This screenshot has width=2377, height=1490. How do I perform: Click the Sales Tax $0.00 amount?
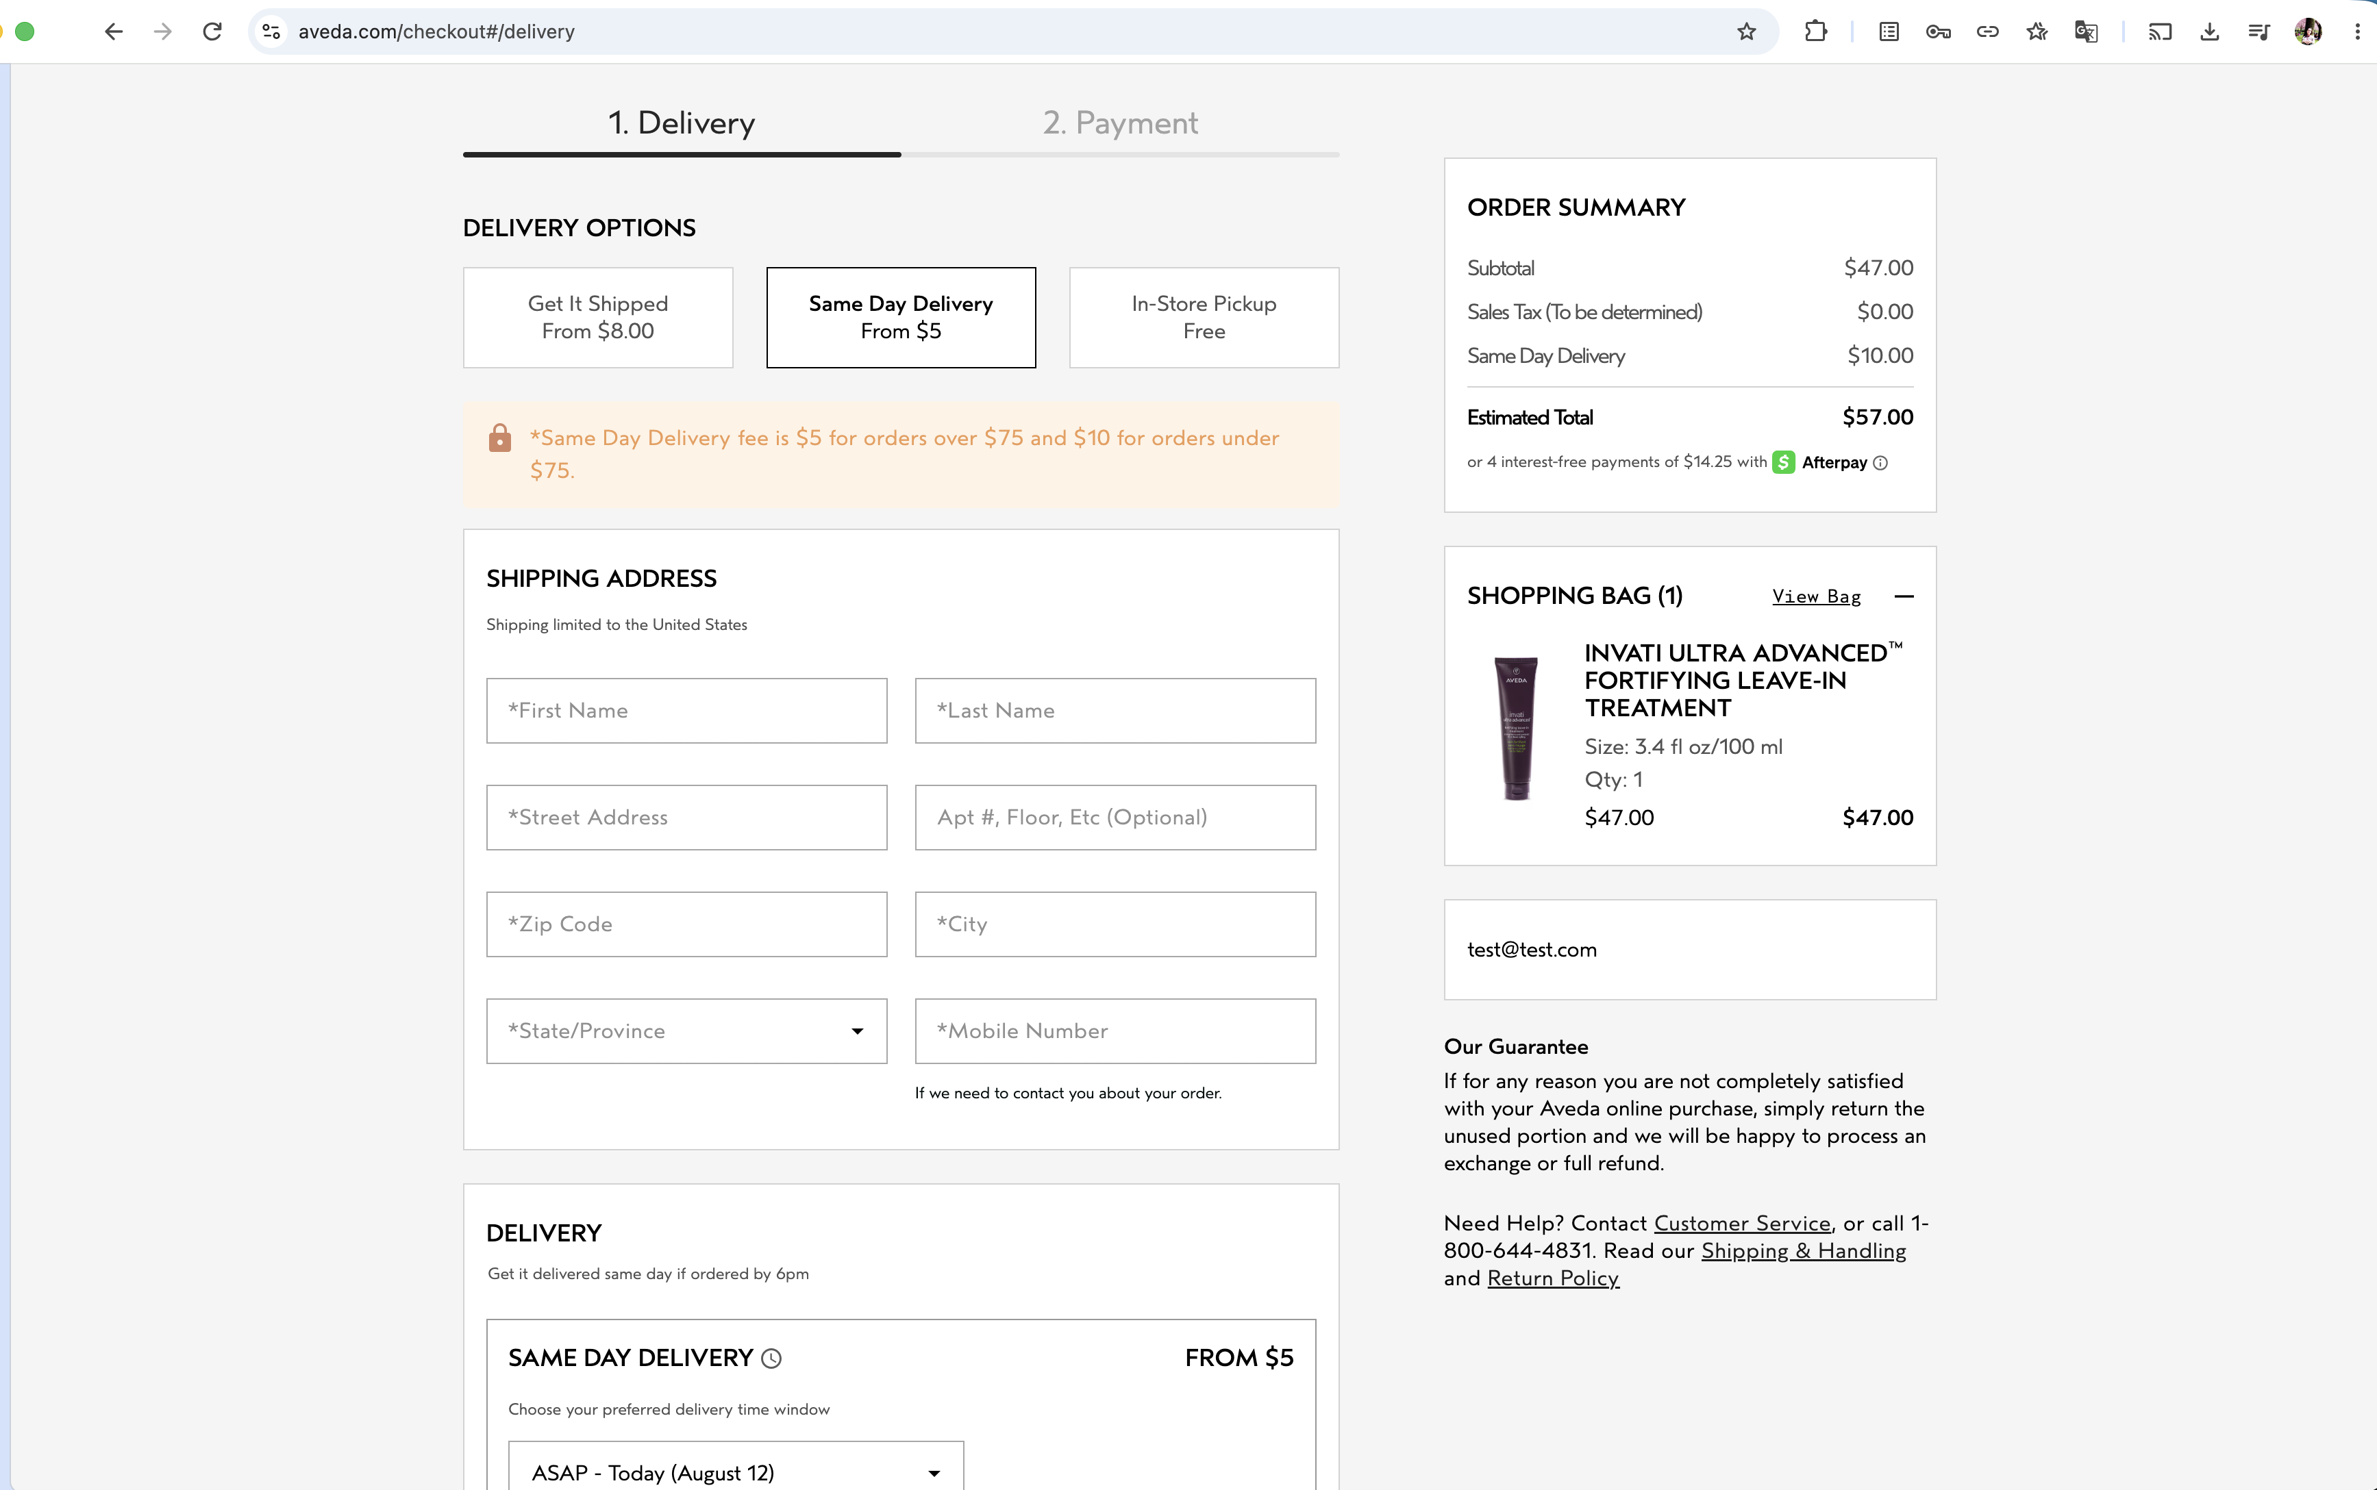1884,312
